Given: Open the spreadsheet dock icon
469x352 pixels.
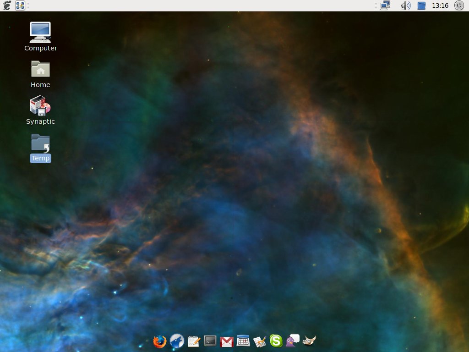Looking at the screenshot, I should tap(260, 341).
